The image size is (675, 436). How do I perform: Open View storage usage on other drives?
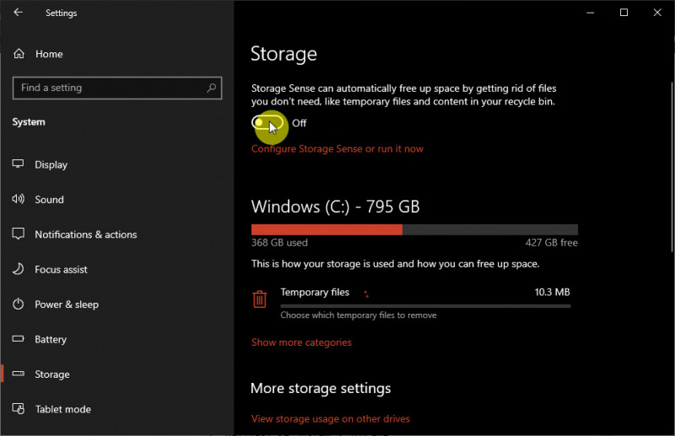coord(331,418)
